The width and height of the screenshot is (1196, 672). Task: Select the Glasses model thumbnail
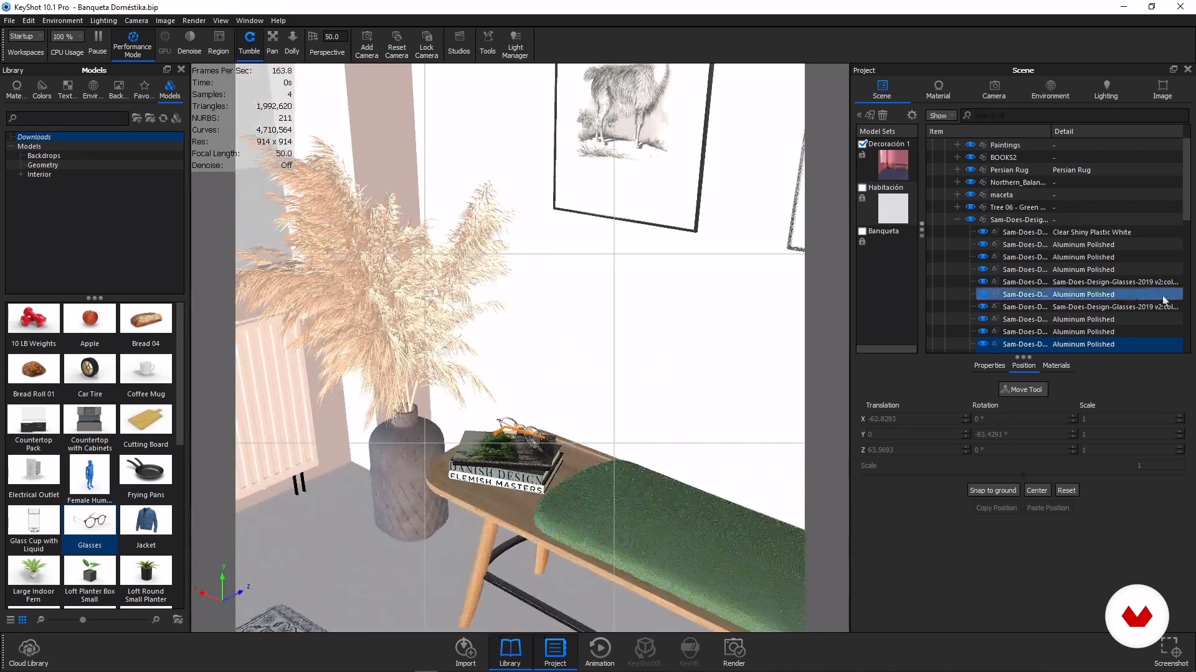tap(90, 528)
